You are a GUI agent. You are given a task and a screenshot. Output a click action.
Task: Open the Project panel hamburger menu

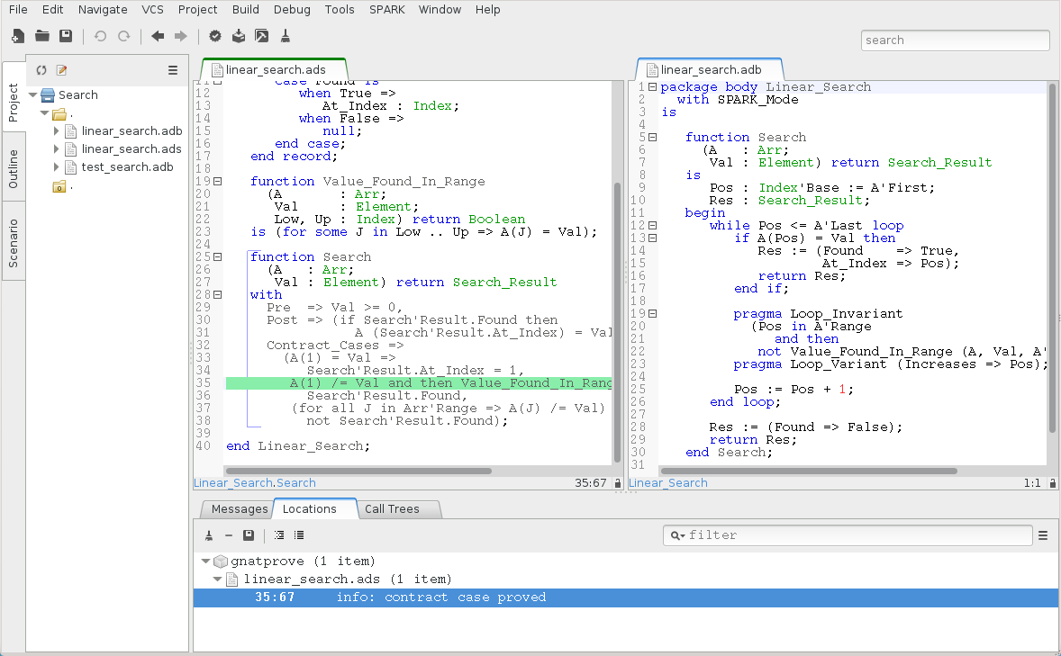click(x=173, y=70)
